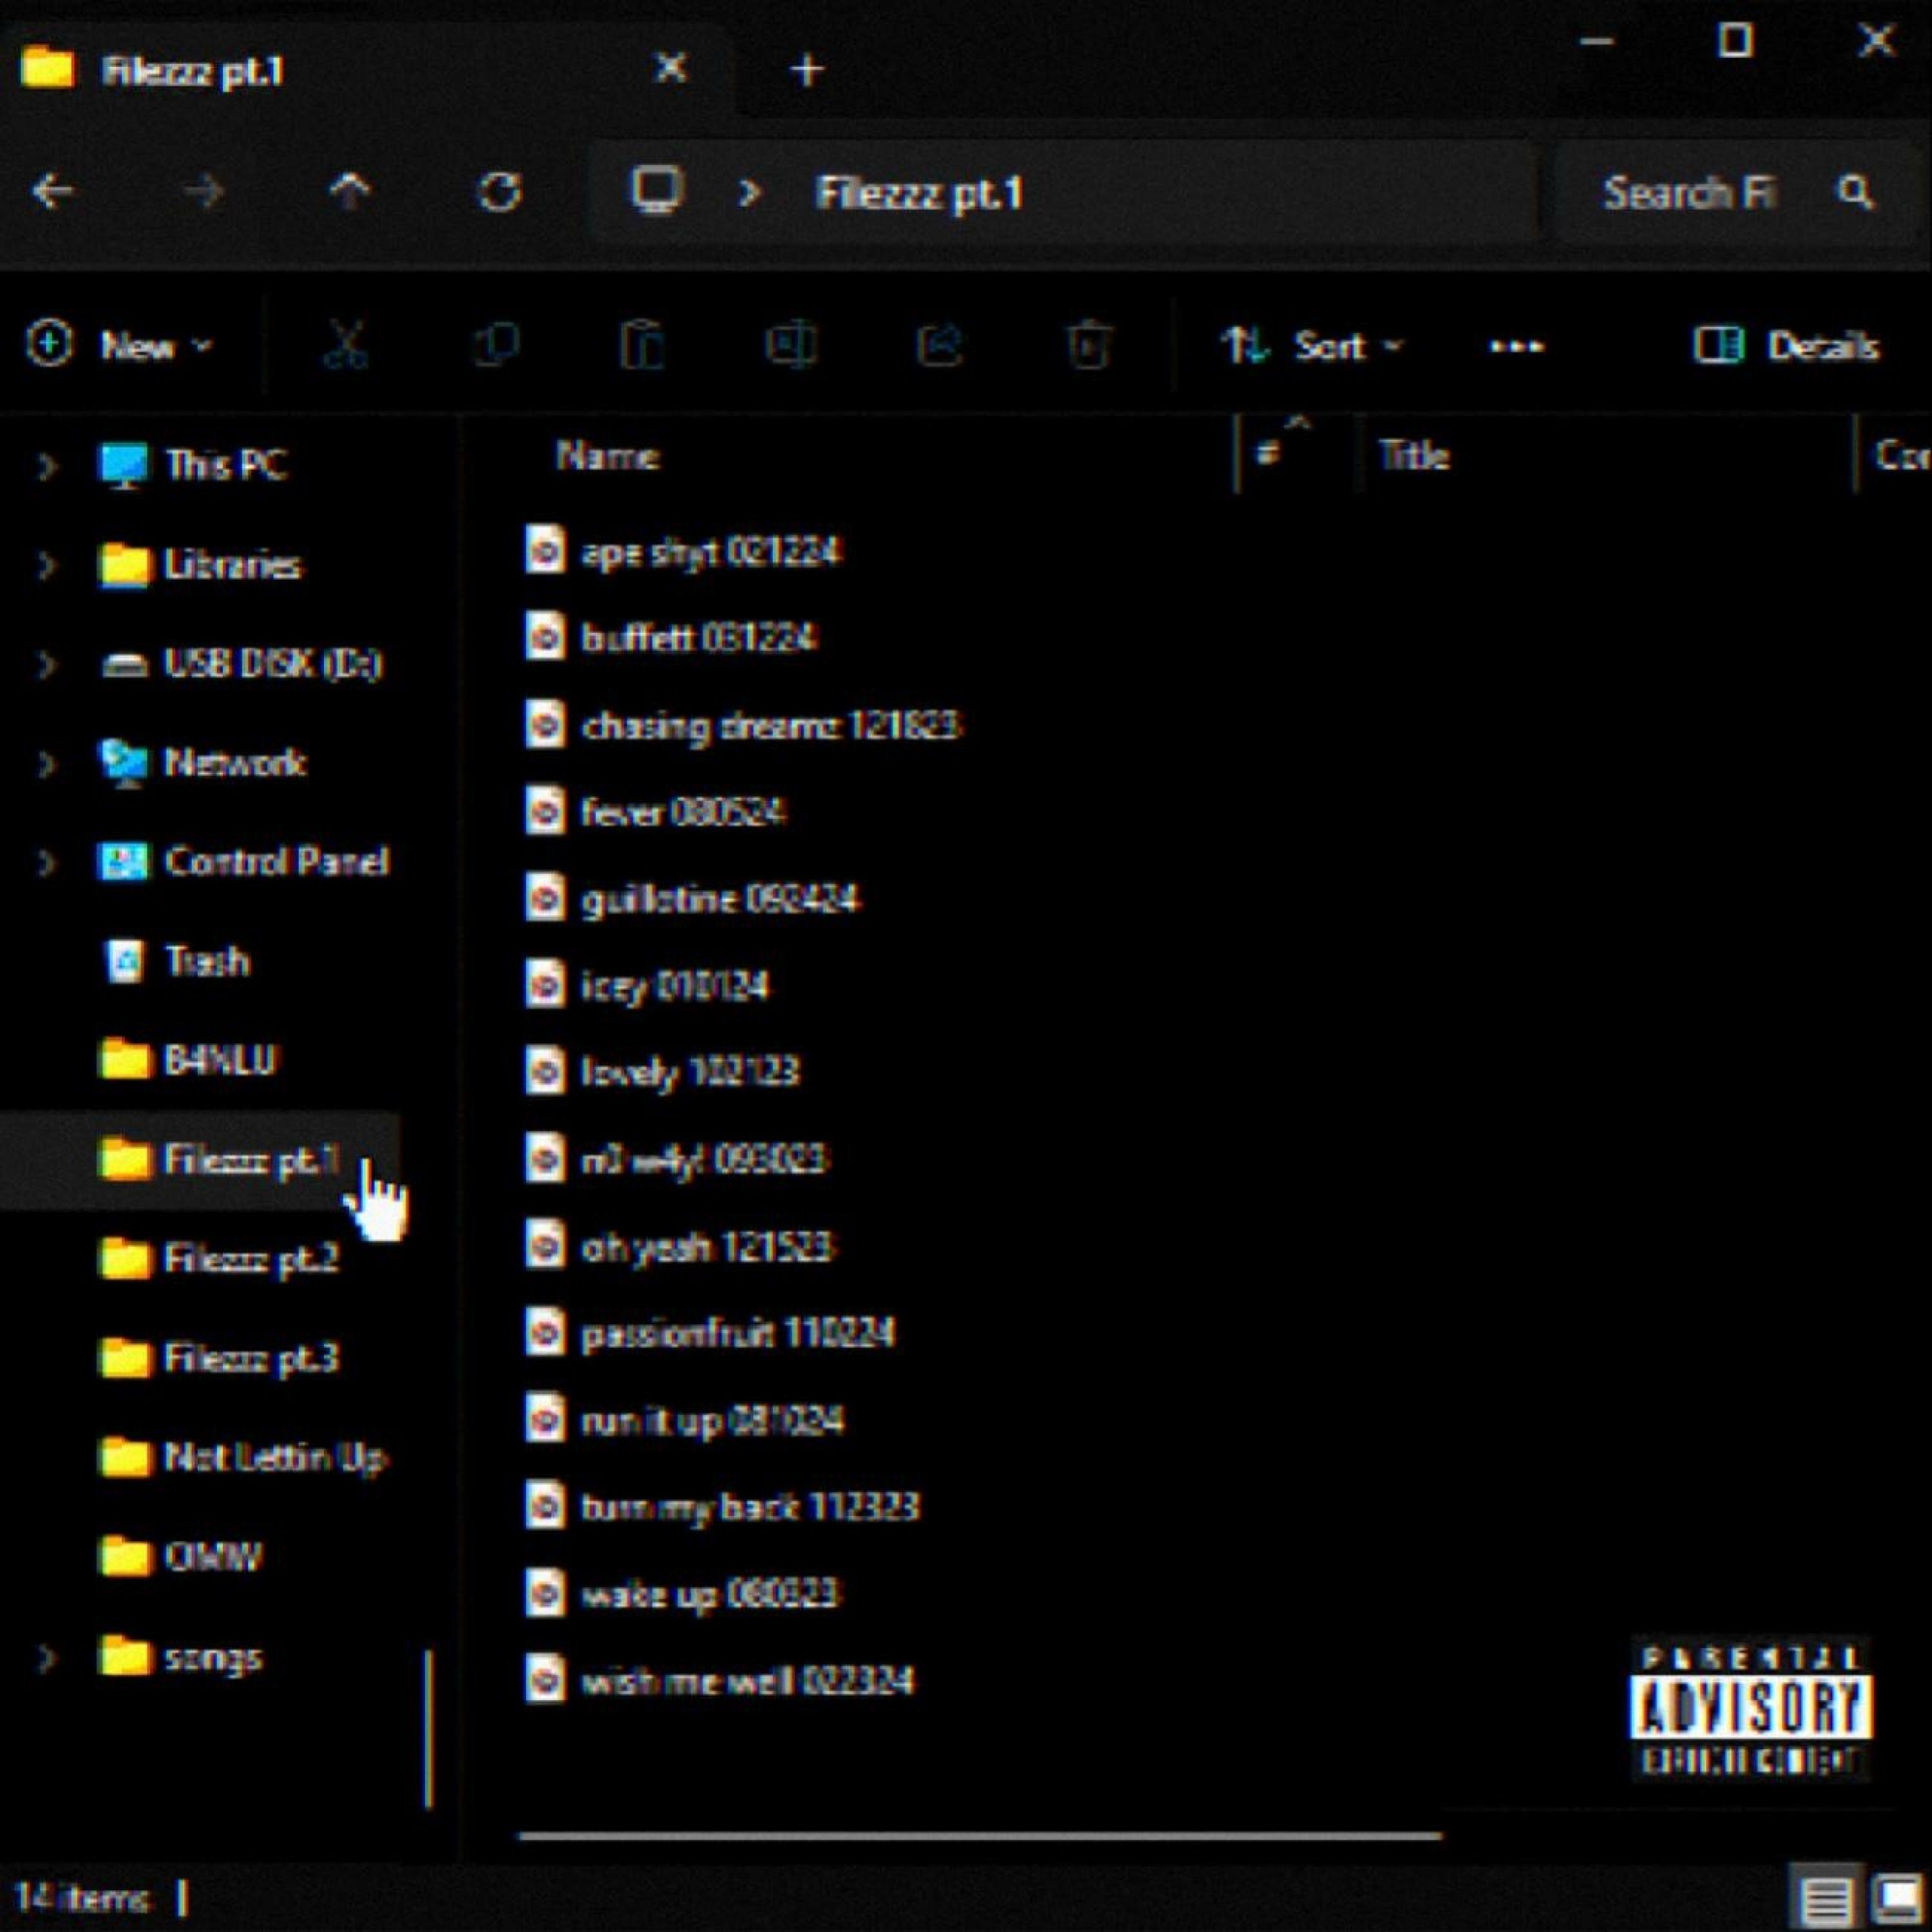The image size is (1932, 1932).
Task: Open the See more ellipsis menu
Action: coord(1516,346)
